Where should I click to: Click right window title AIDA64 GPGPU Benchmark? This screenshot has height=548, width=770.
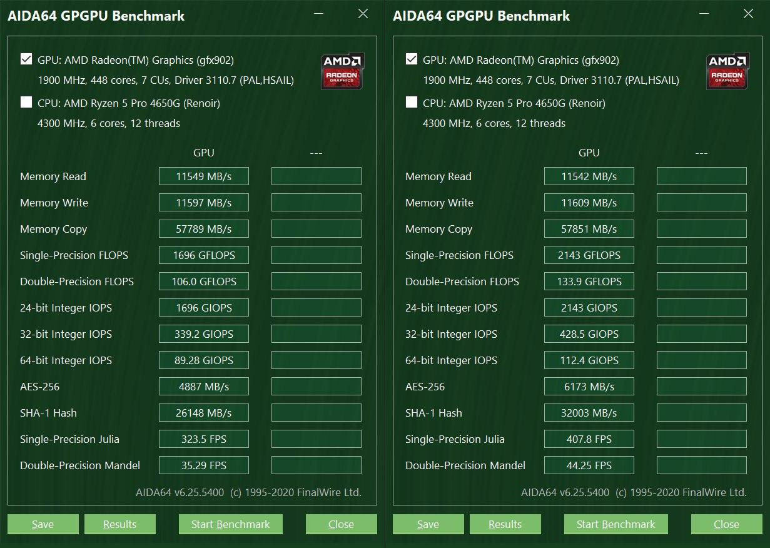pos(482,16)
